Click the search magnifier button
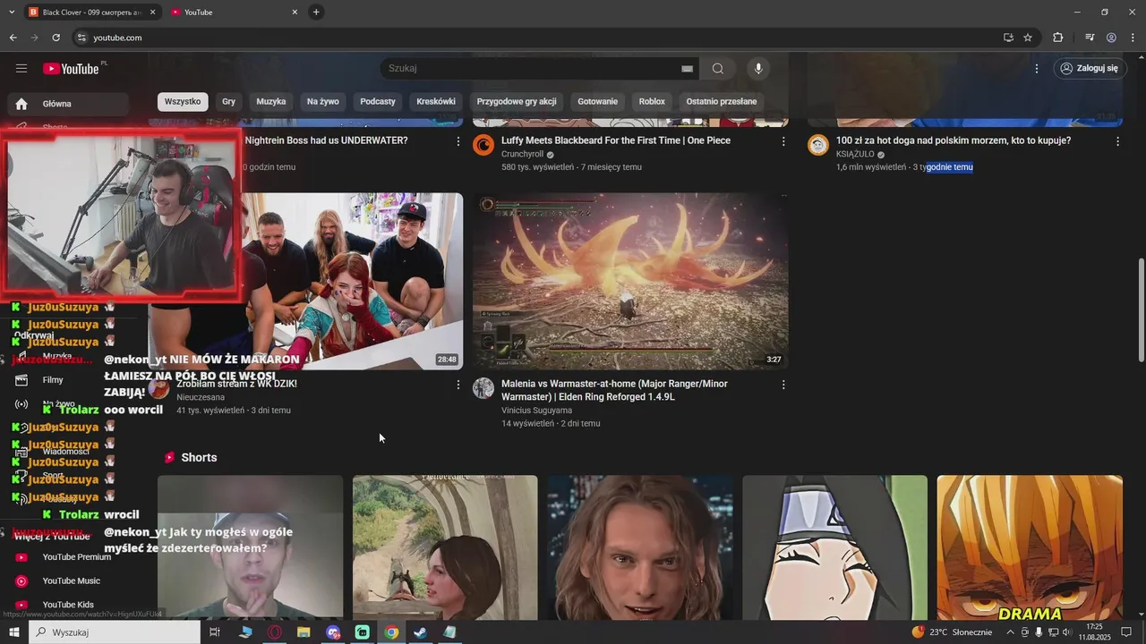The width and height of the screenshot is (1146, 644). pyautogui.click(x=718, y=69)
